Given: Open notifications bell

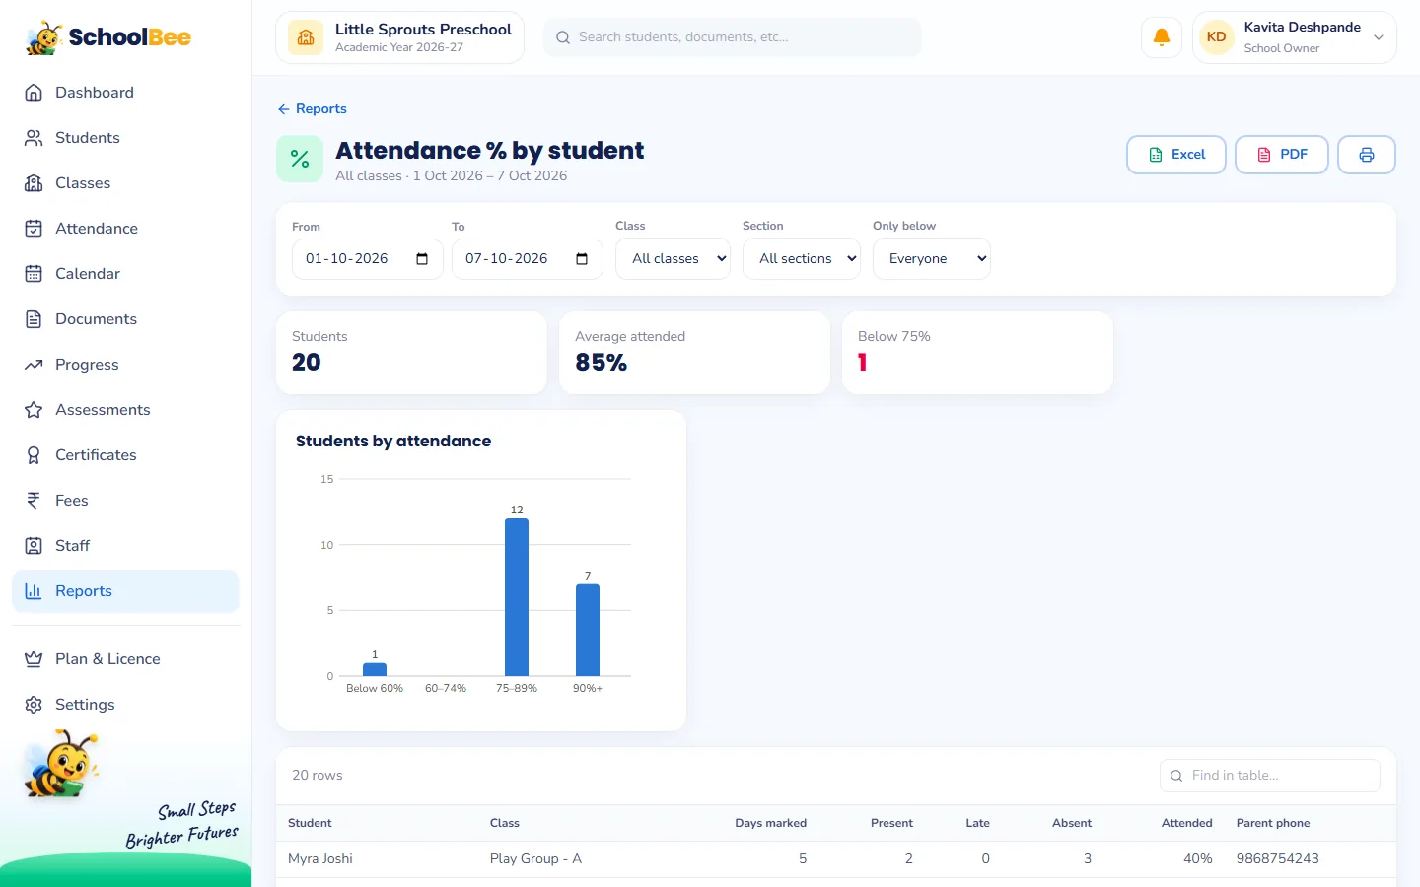Looking at the screenshot, I should [x=1162, y=37].
